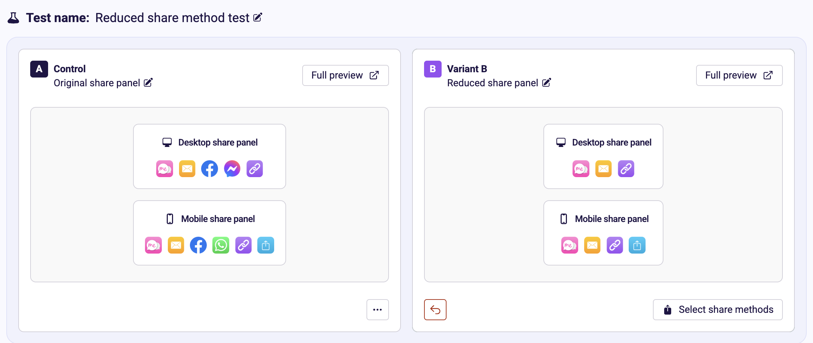
Task: Click the Facebook icon in Control desktop panel
Action: pyautogui.click(x=210, y=169)
